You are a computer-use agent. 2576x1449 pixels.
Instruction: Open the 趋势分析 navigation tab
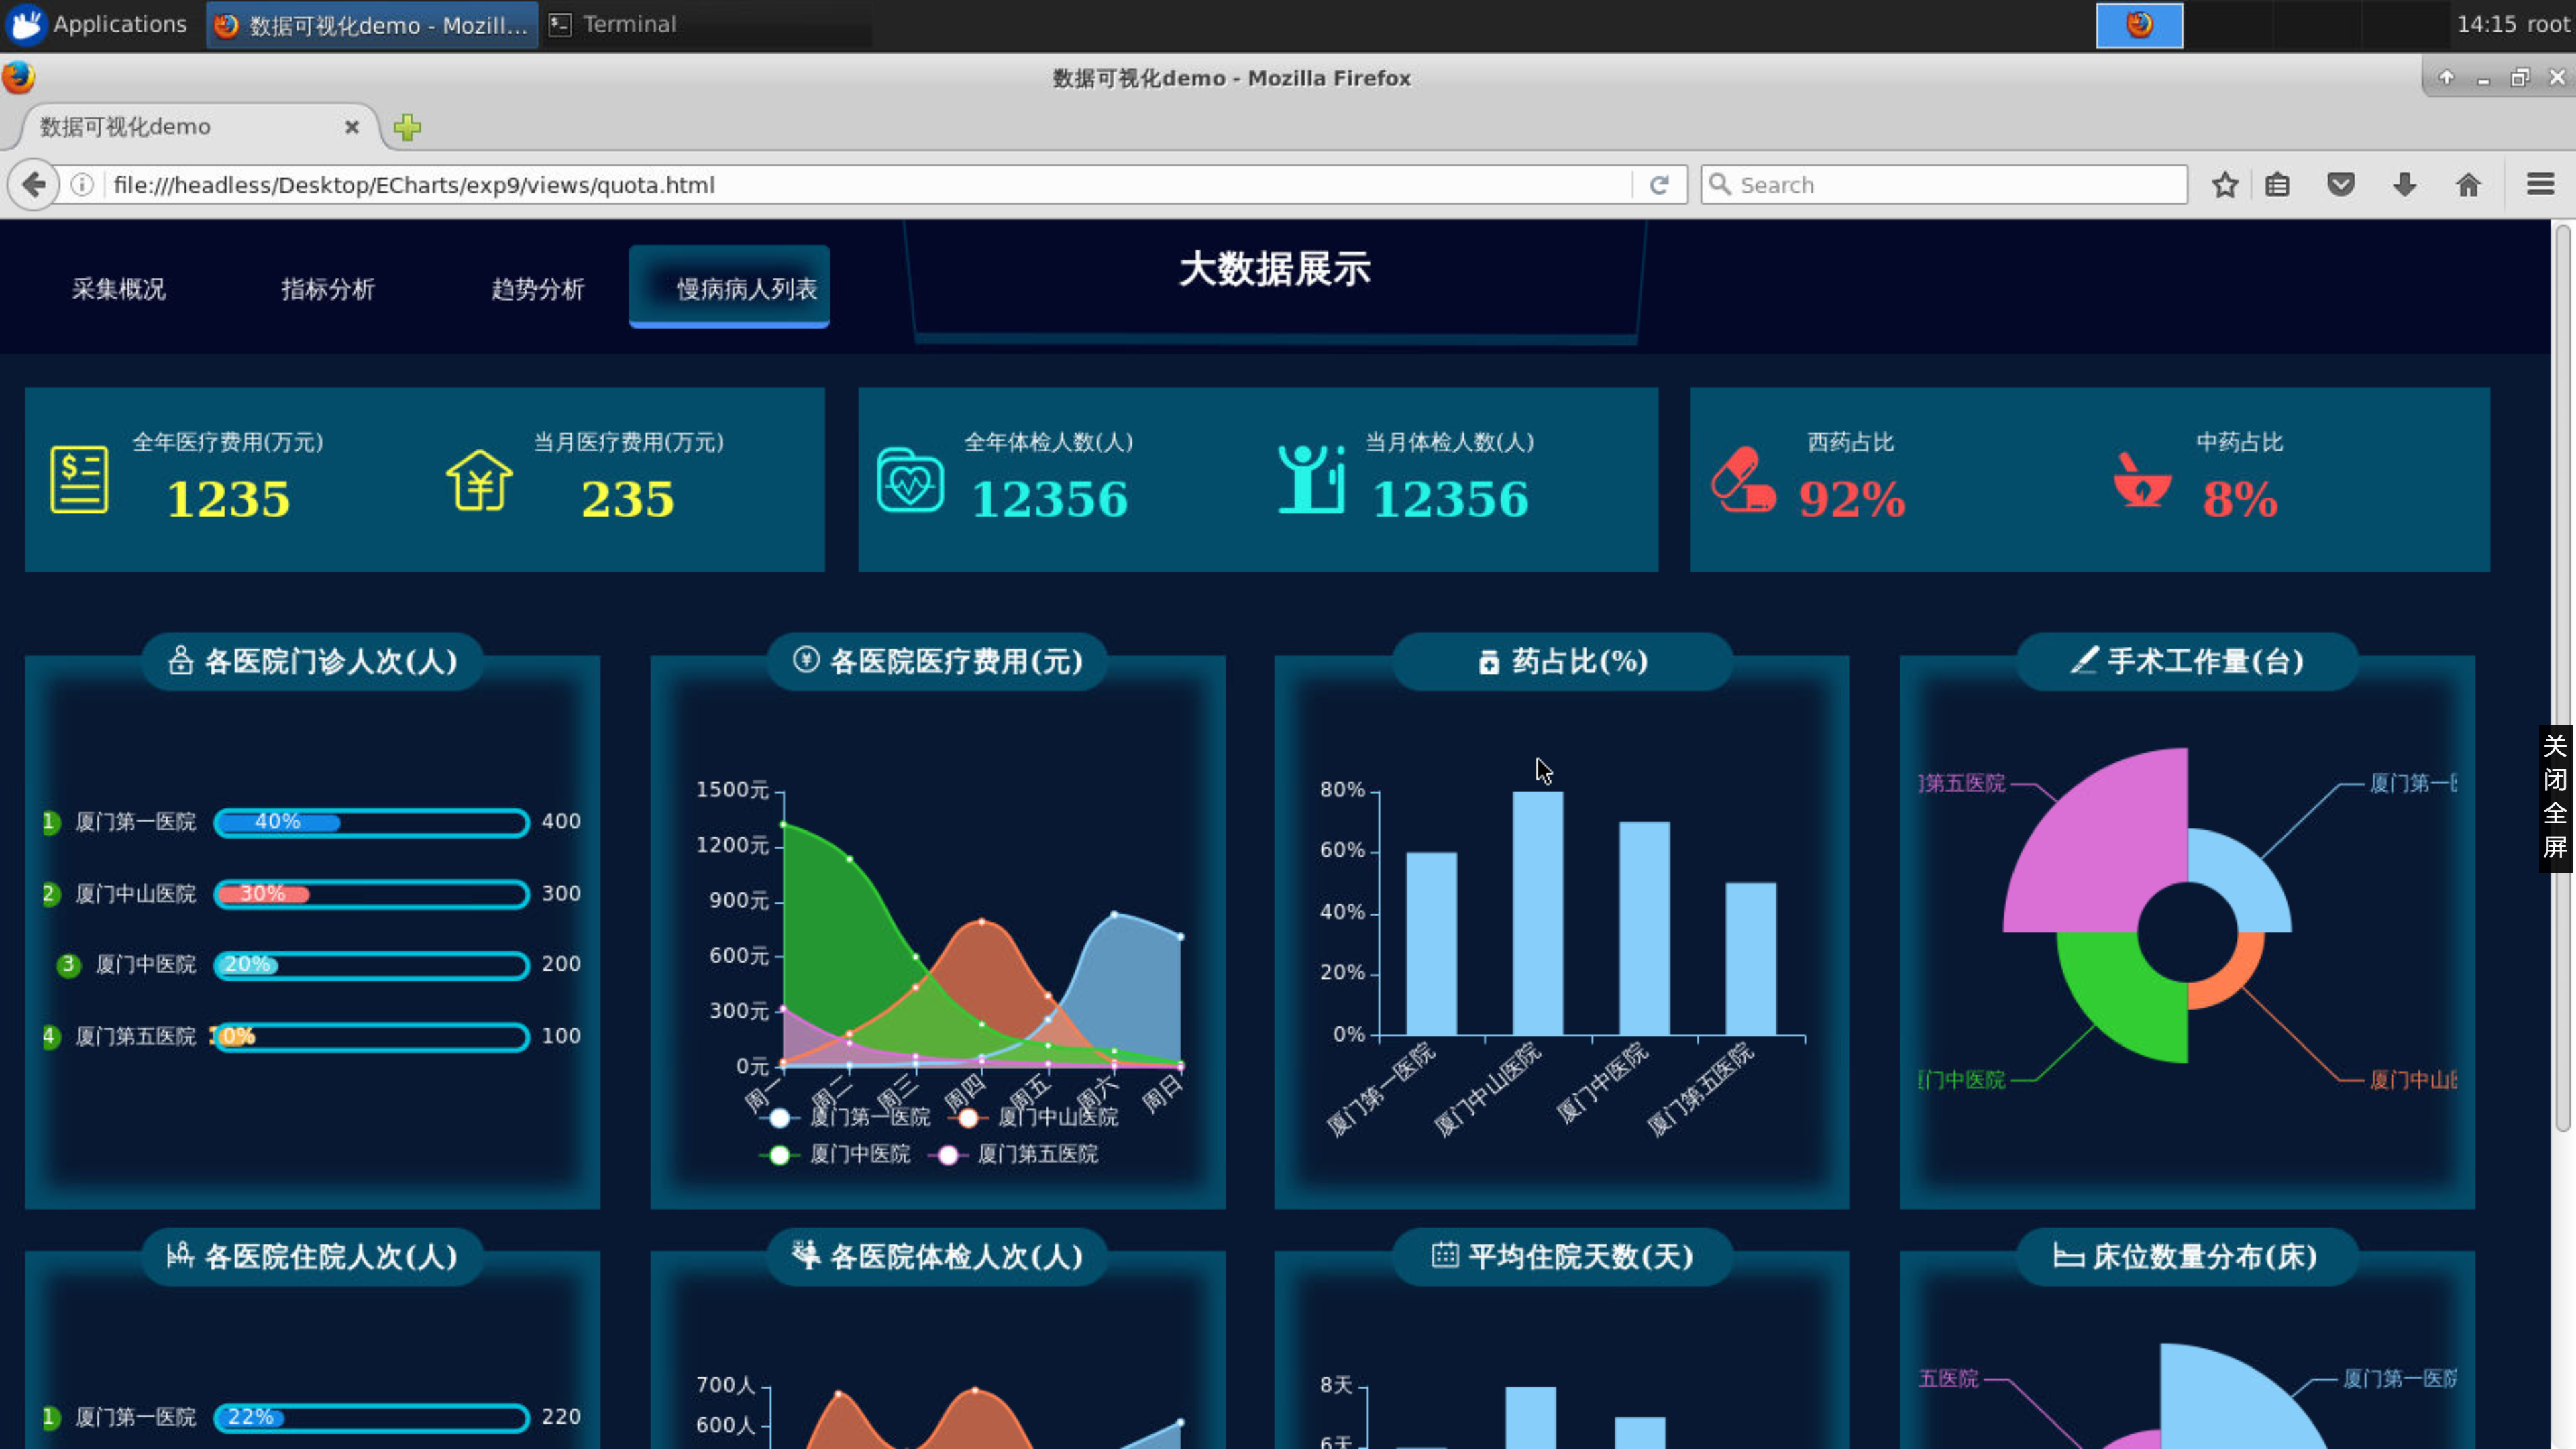pos(537,290)
